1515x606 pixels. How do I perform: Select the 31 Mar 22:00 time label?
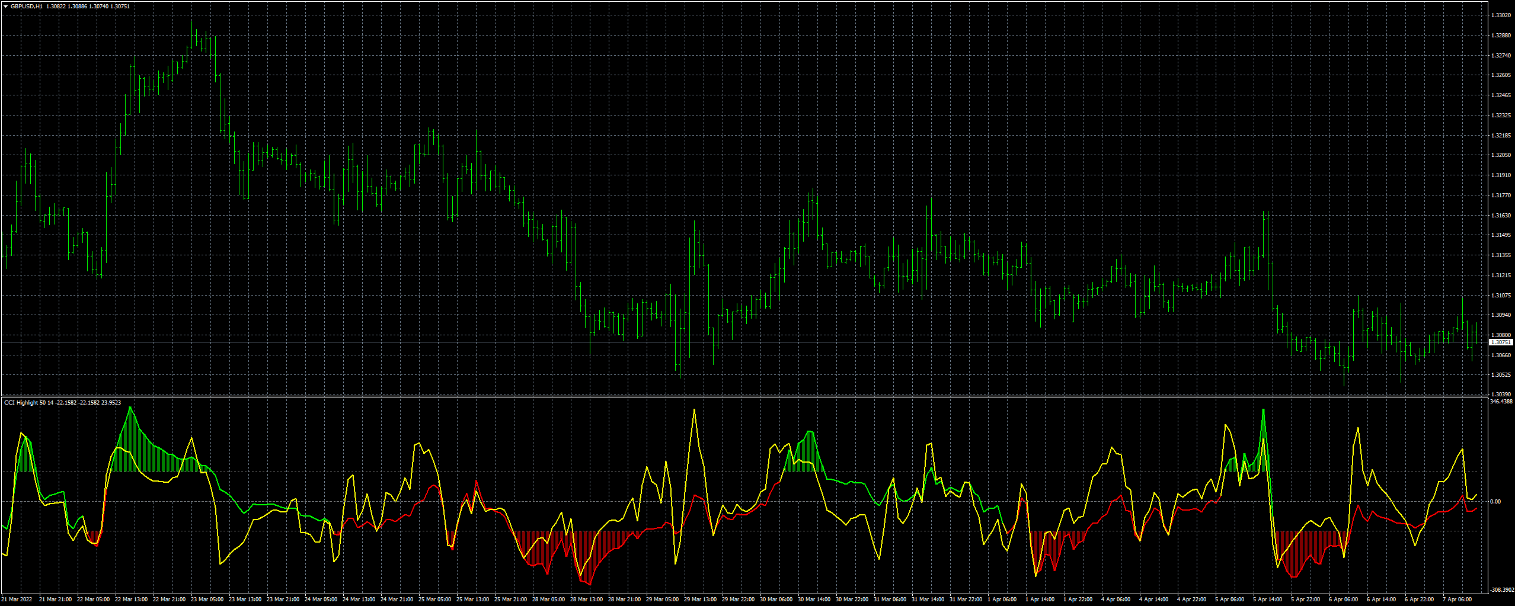point(966,599)
